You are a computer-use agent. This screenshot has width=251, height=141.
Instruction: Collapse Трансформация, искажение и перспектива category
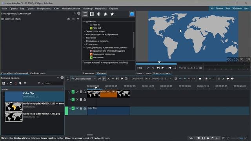click(x=84, y=48)
